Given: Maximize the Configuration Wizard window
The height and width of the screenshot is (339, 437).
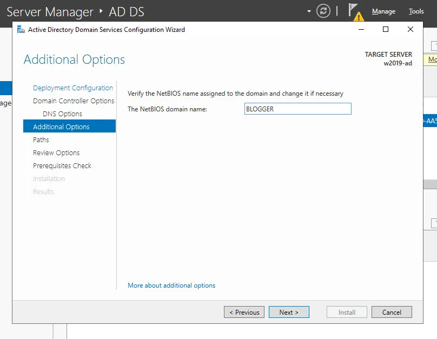Looking at the screenshot, I should pos(386,30).
